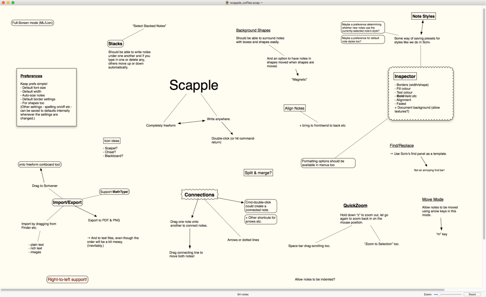Select the Arrows or dotted lines note
Screen dimensions: 486x297
(x=243, y=240)
